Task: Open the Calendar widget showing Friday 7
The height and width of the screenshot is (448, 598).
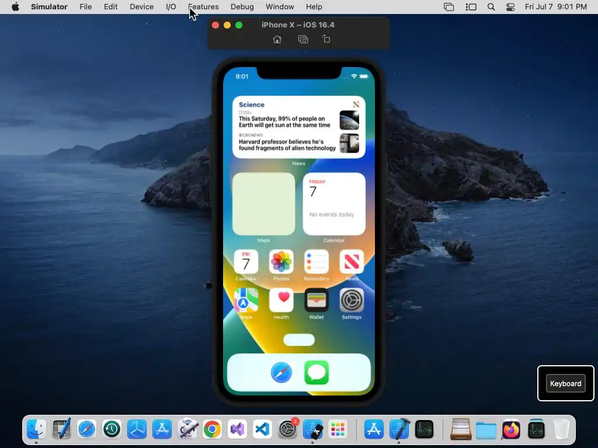Action: [334, 204]
